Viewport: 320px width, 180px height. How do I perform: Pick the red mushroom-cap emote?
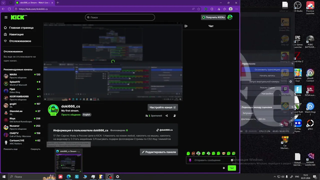click(x=223, y=153)
